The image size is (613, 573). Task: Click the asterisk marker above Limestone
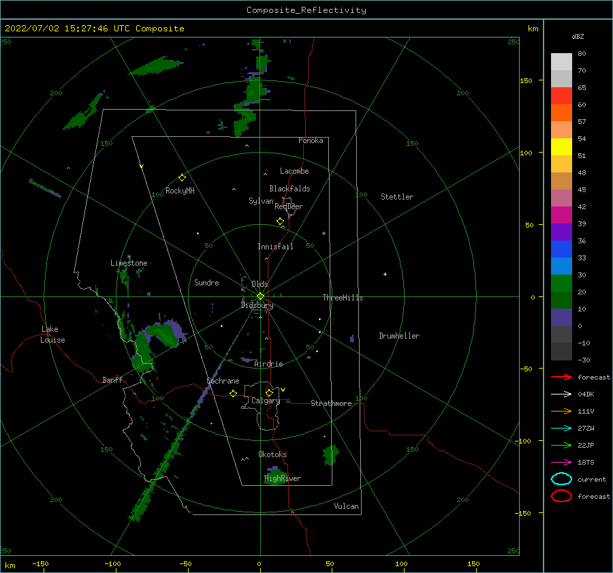tap(129, 257)
